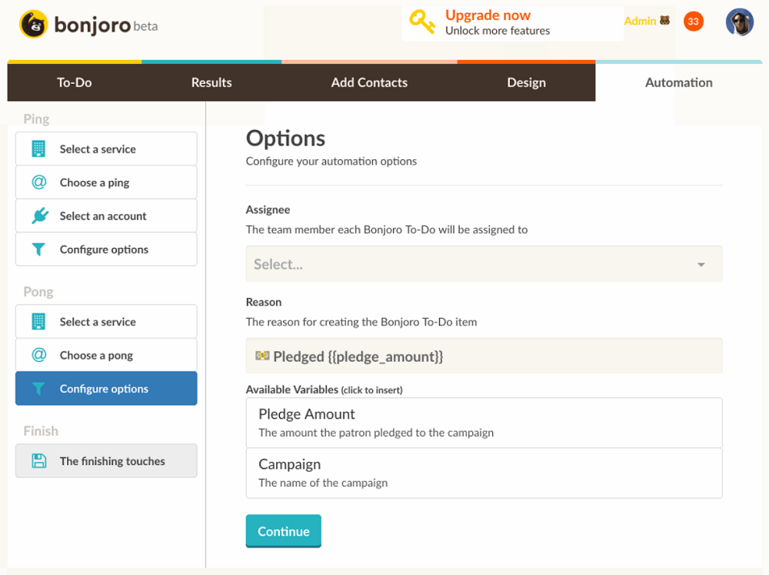Open 'The finishing touches' step
Viewport: 769px width, 575px height.
coord(106,461)
